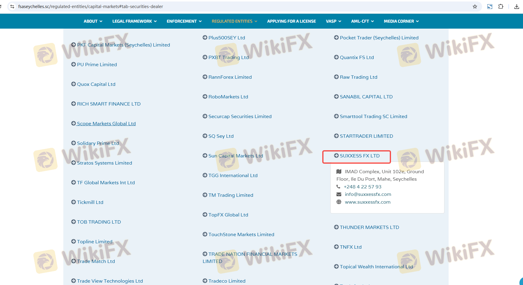523x285 pixels.
Task: Go to APPLYING FOR A LICENSE
Action: [x=292, y=21]
